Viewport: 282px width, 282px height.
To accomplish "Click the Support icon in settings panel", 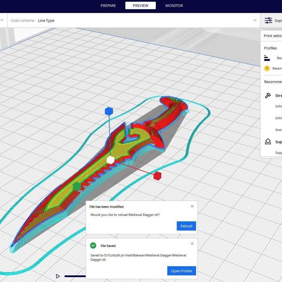I will coord(268,142).
